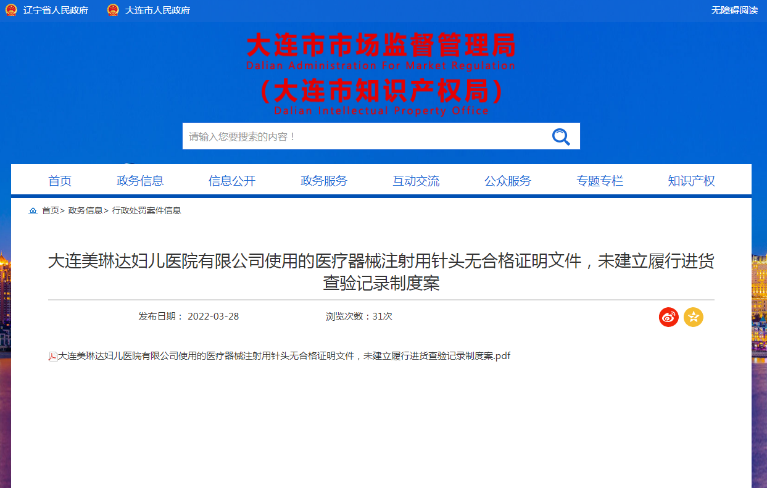
Task: Select 信息公开 navigation item
Action: 232,181
